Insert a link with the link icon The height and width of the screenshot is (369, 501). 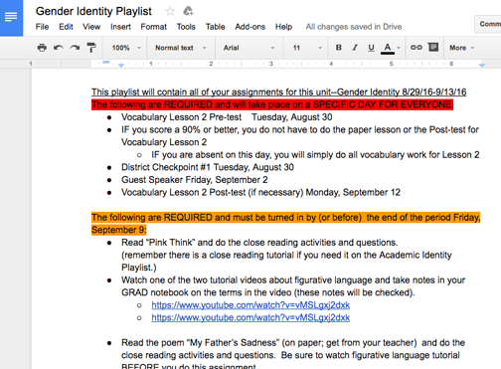click(417, 48)
